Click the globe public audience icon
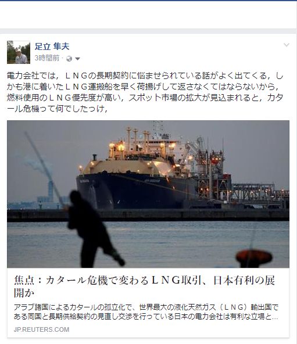297x344 pixels. [x=69, y=59]
